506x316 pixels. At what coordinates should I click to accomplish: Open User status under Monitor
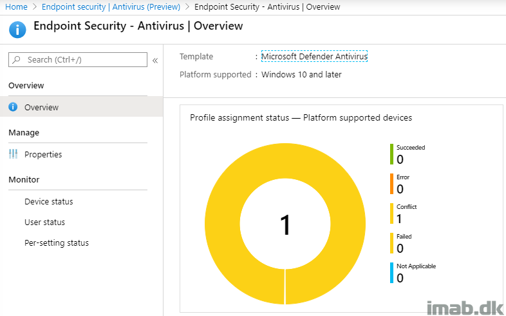click(44, 222)
